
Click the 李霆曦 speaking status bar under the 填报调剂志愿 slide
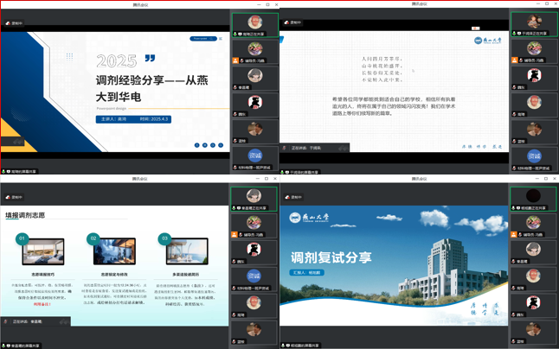point(35,321)
